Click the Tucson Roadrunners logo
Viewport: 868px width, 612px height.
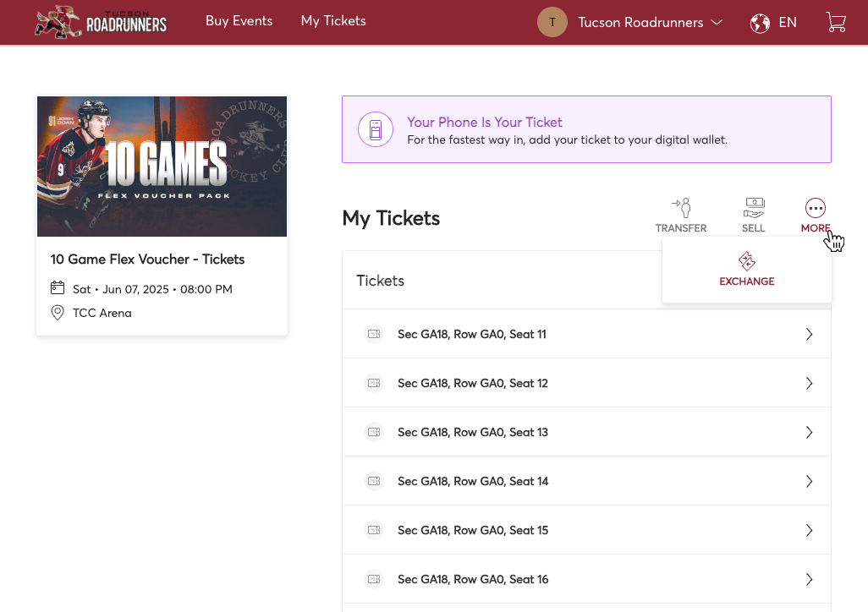(101, 22)
